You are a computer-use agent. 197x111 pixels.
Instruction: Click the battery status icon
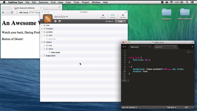182,2
